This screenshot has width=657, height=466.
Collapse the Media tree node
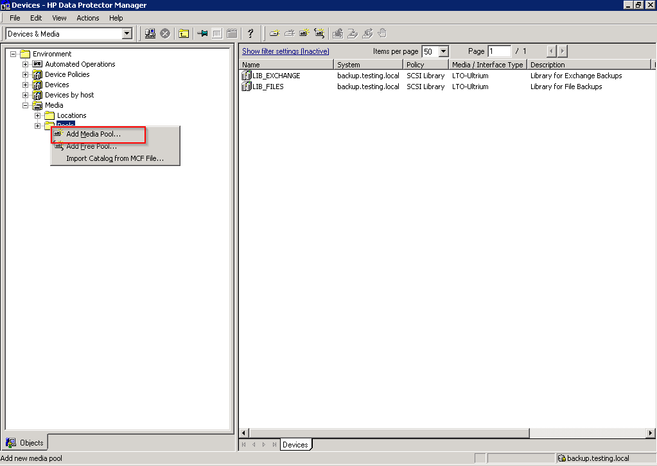26,105
